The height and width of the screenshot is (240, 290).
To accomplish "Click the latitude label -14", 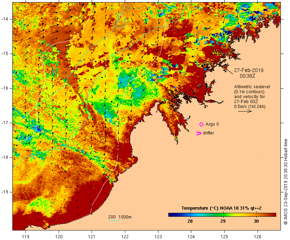I will (5, 19).
